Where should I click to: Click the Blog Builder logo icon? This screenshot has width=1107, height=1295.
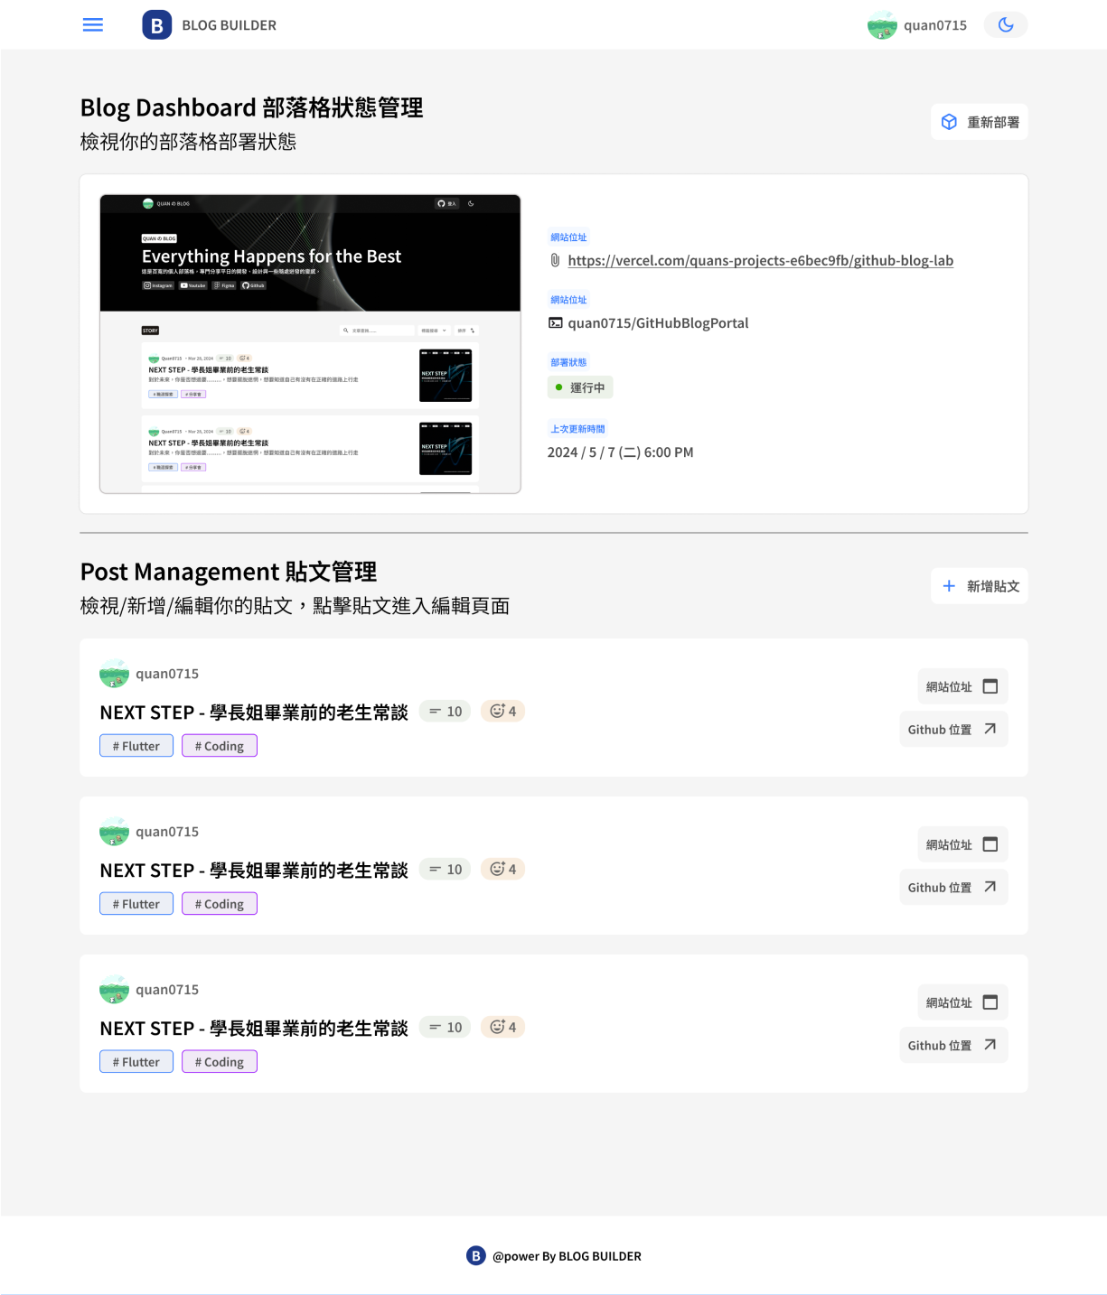pos(155,24)
